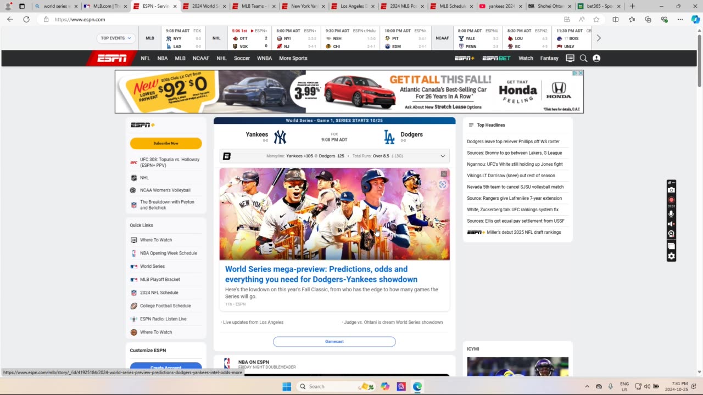Open the World Series mega-preview headline
703x395 pixels.
click(321, 274)
